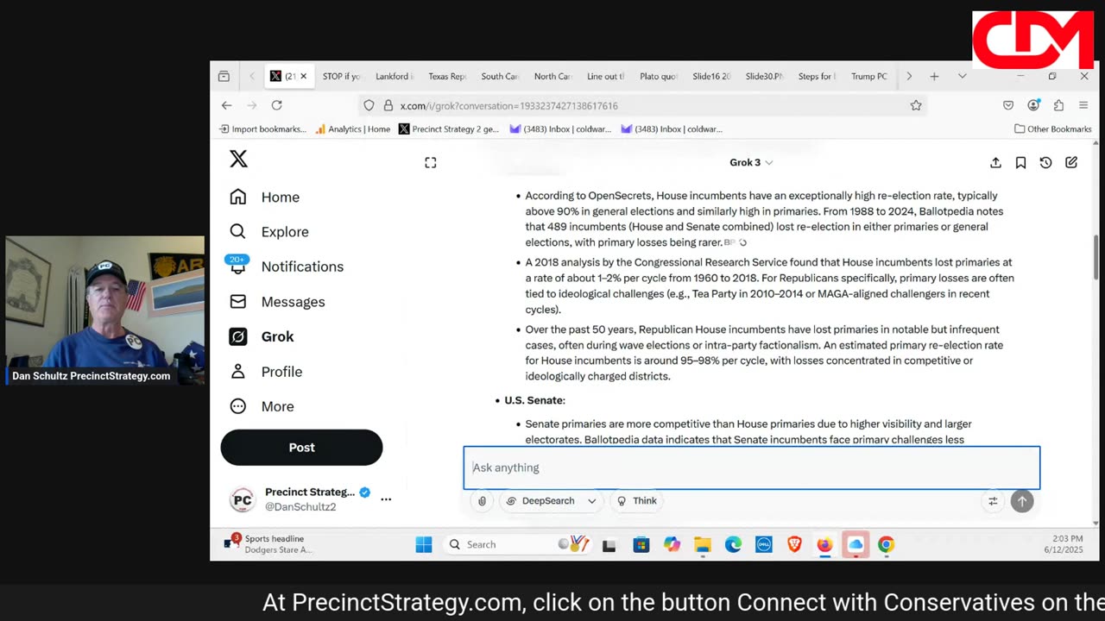Screen dimensions: 1105x621
Task: Toggle Grok fullscreen focus mode icon
Action: [x=430, y=162]
